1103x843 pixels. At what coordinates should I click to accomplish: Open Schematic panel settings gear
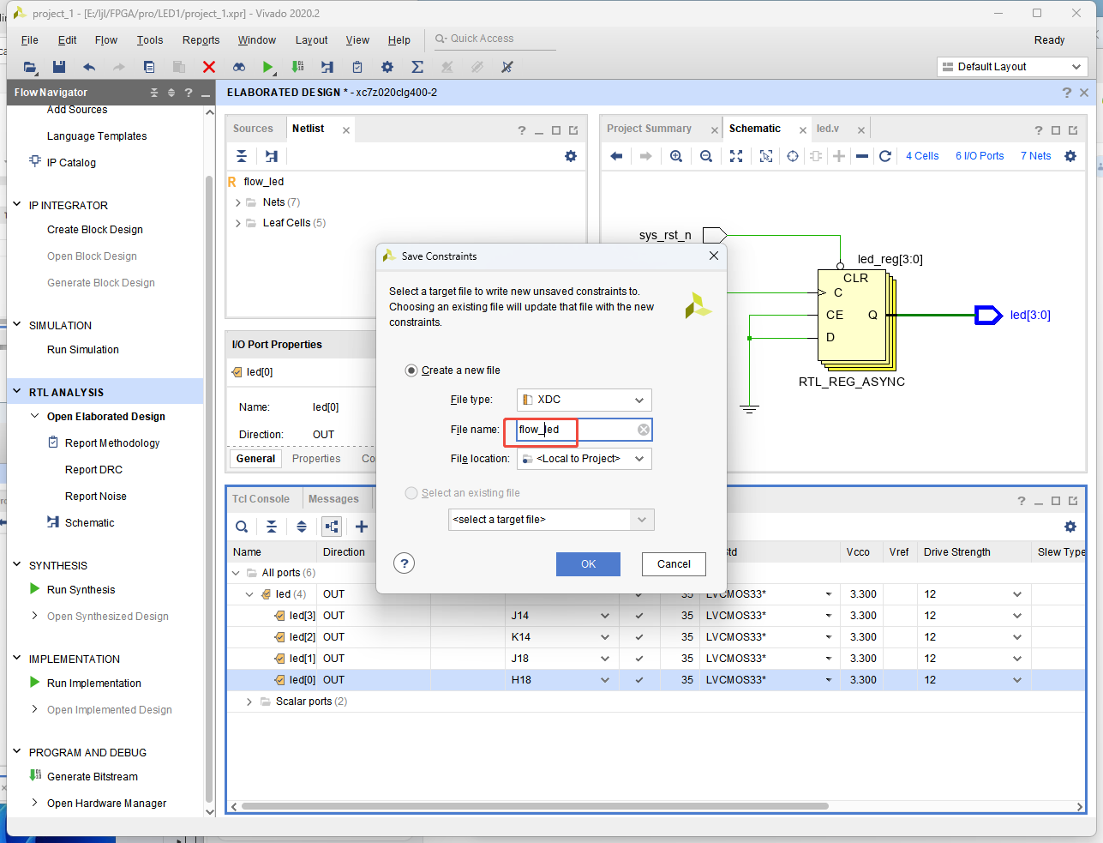(x=1070, y=156)
